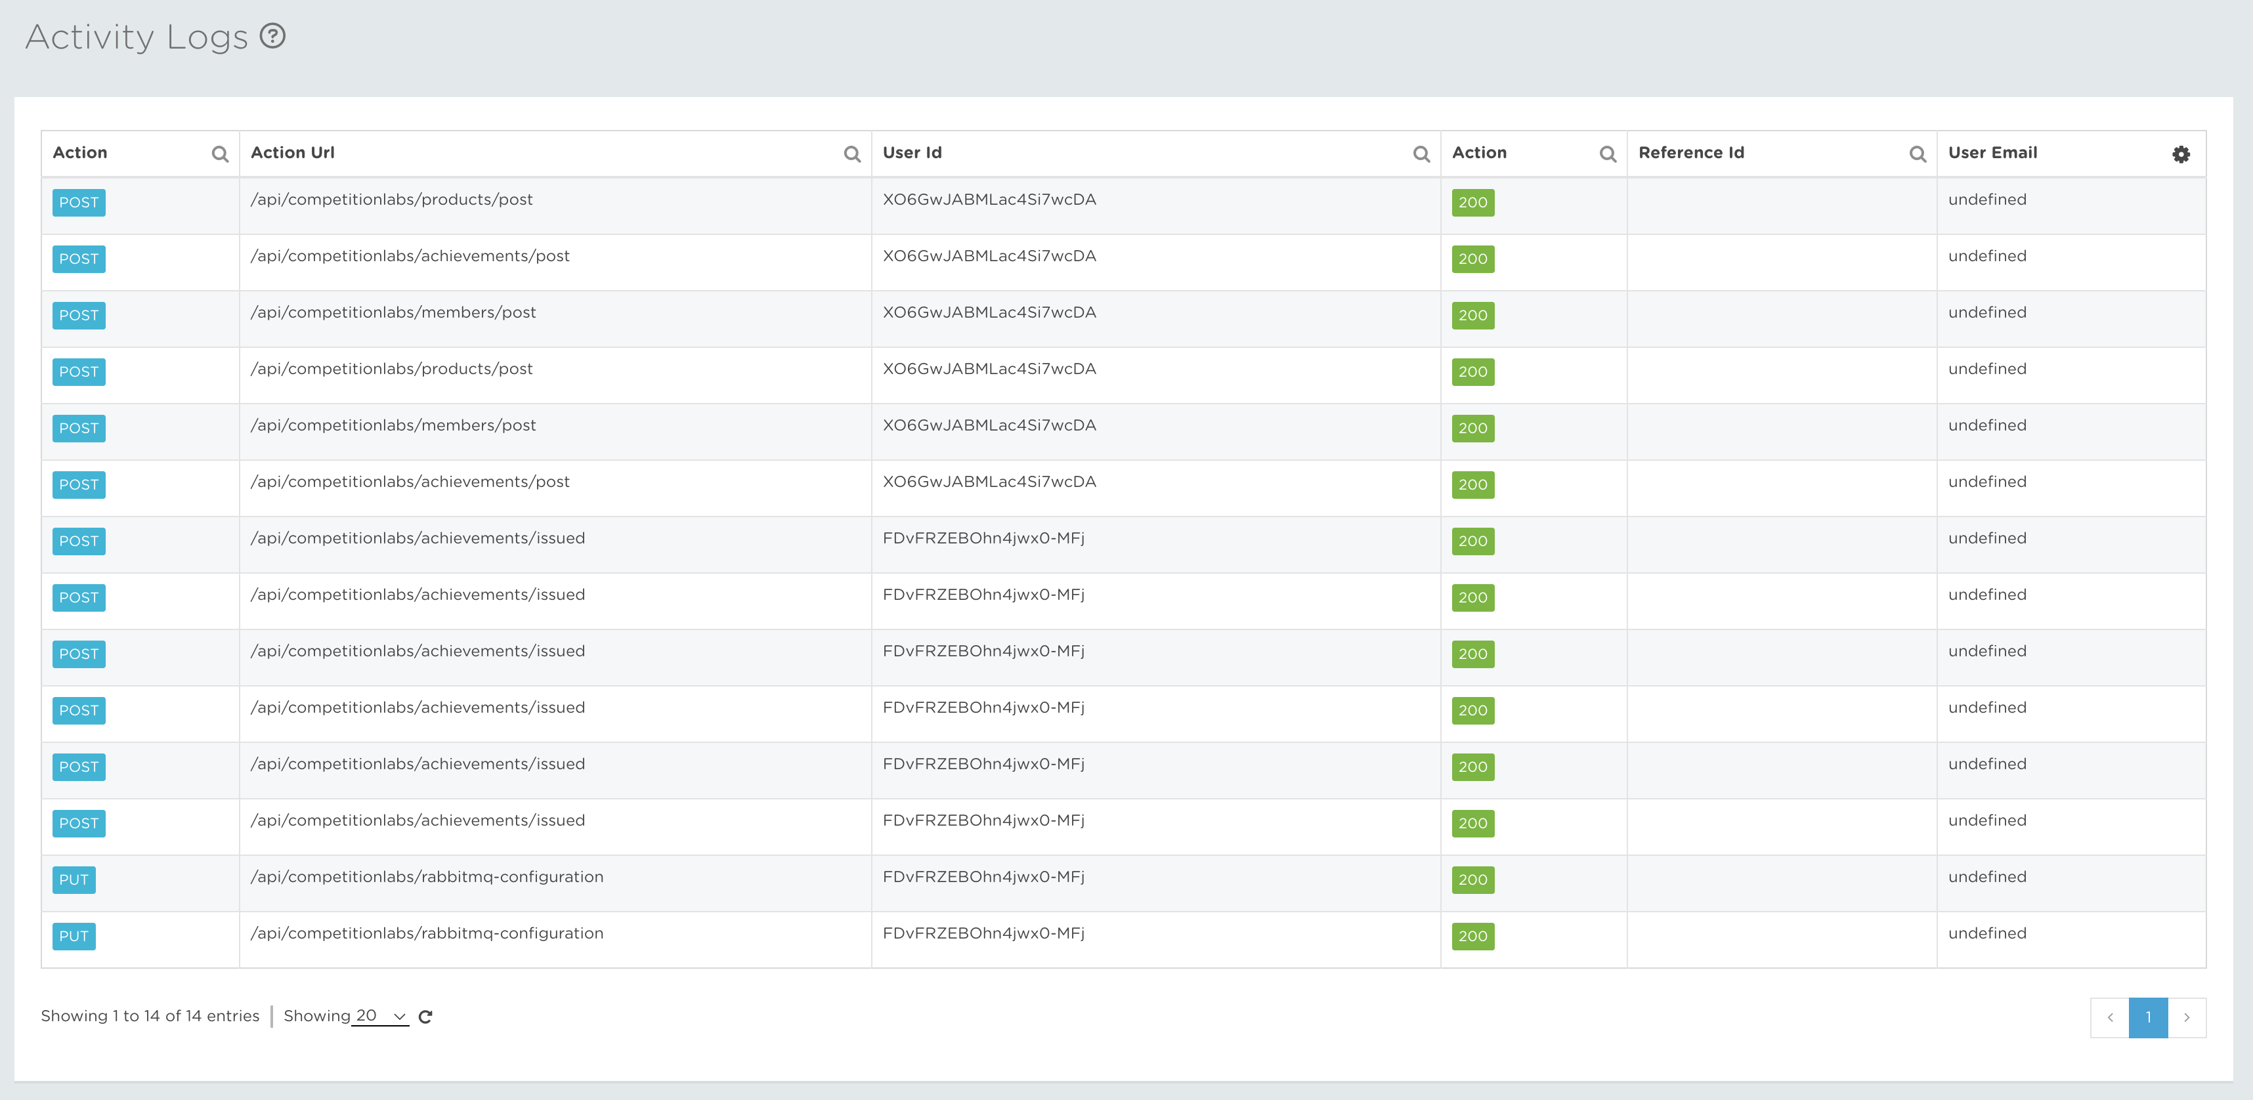2253x1100 pixels.
Task: Click the User Email column header
Action: 1992,152
